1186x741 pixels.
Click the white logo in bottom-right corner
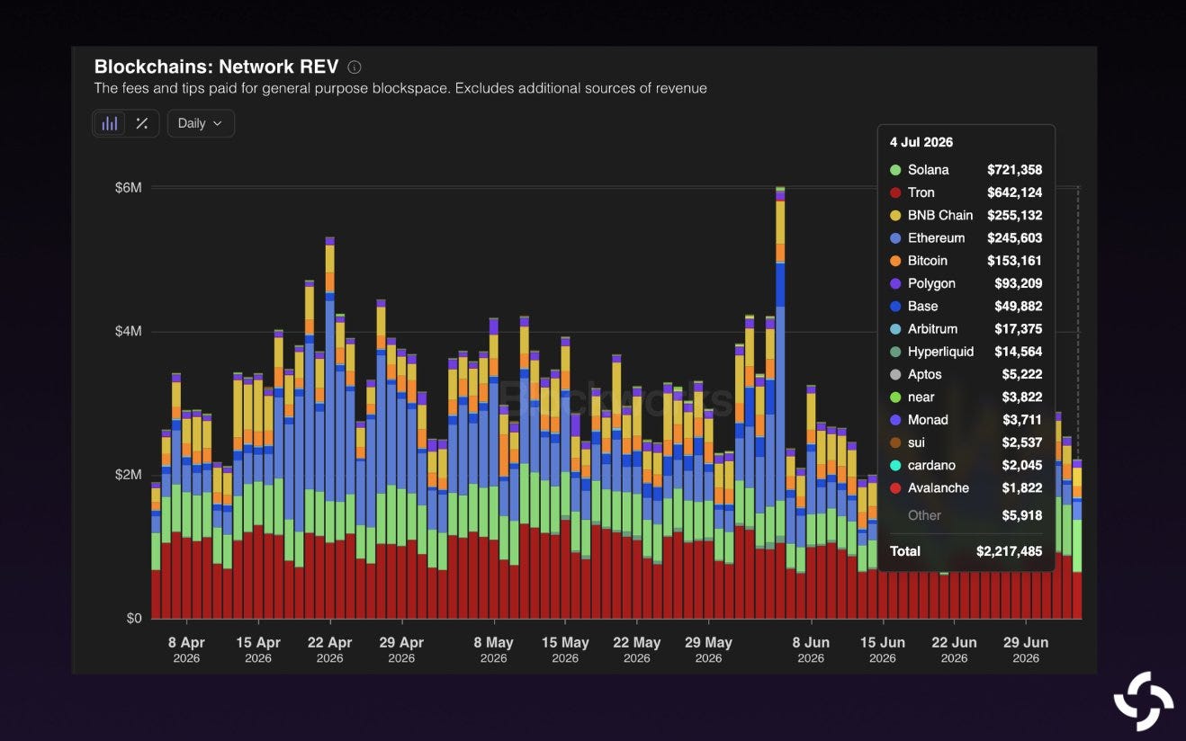(x=1144, y=701)
